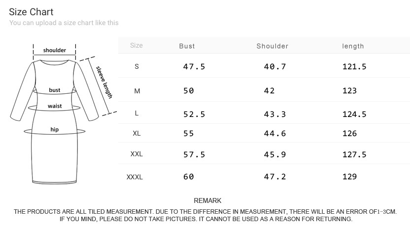Click the shoulder value 42 for size M

pyautogui.click(x=270, y=91)
